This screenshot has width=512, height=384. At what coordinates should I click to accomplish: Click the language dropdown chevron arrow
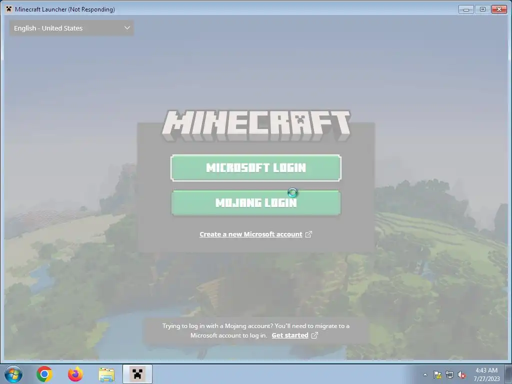pos(127,28)
